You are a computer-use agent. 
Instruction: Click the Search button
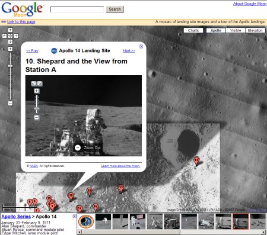tap(115, 9)
